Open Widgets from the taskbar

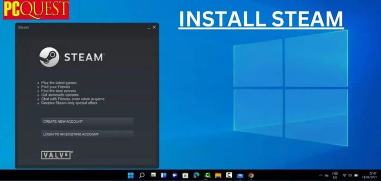click(164, 175)
